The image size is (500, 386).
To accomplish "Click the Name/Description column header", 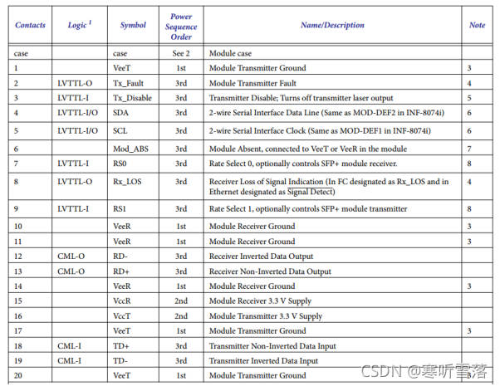I will pyautogui.click(x=332, y=25).
